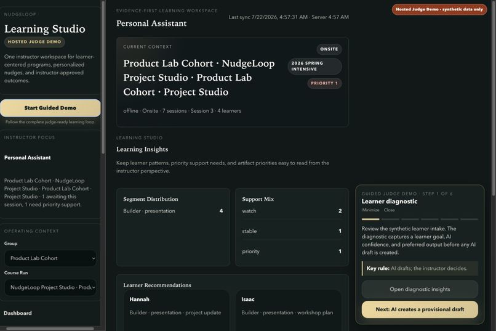Click Next: AI creates a provisional draft

point(420,309)
